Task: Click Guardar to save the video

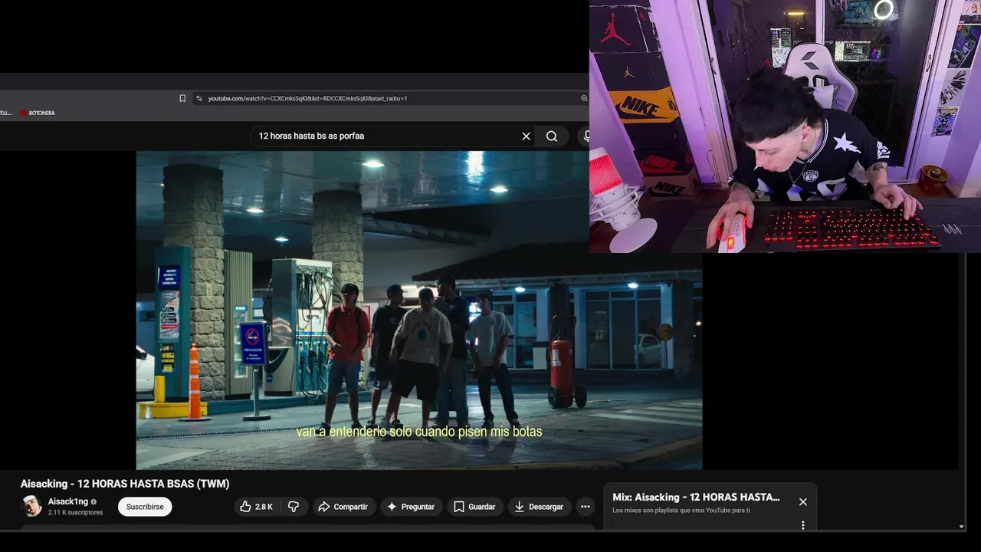Action: [x=474, y=507]
